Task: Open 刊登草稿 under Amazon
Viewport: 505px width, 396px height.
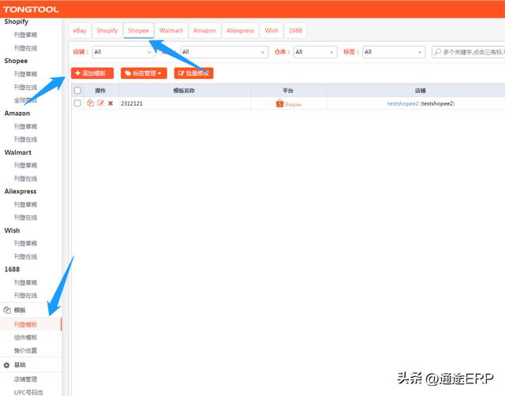Action: (25, 126)
